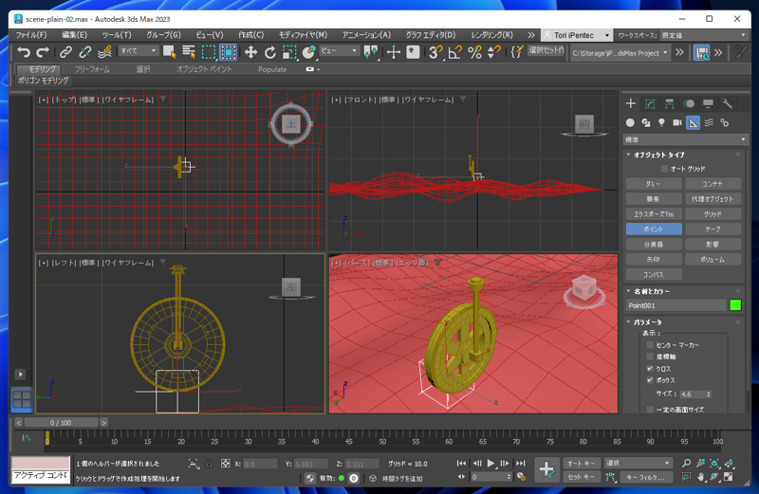
Task: Open the 選択 key filter dropdown
Action: click(638, 463)
